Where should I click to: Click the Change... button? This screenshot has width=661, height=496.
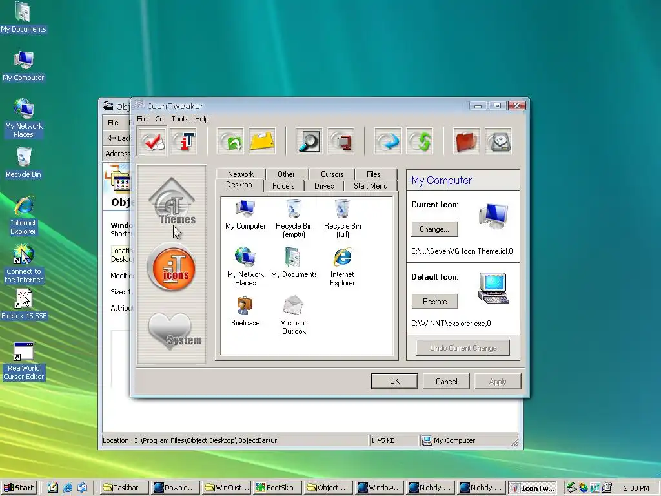point(434,229)
